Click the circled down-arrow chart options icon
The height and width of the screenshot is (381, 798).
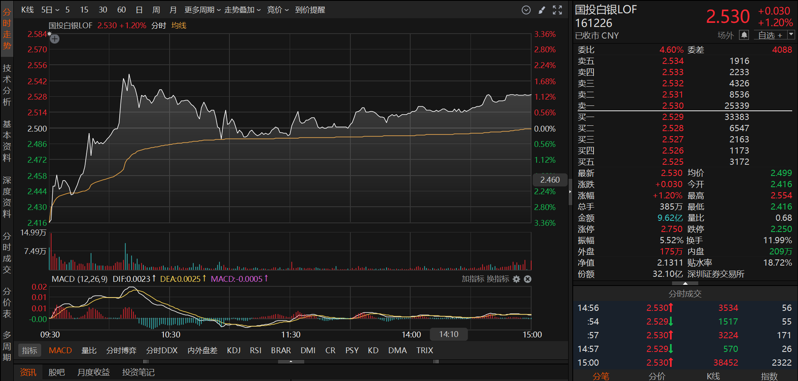(x=526, y=10)
